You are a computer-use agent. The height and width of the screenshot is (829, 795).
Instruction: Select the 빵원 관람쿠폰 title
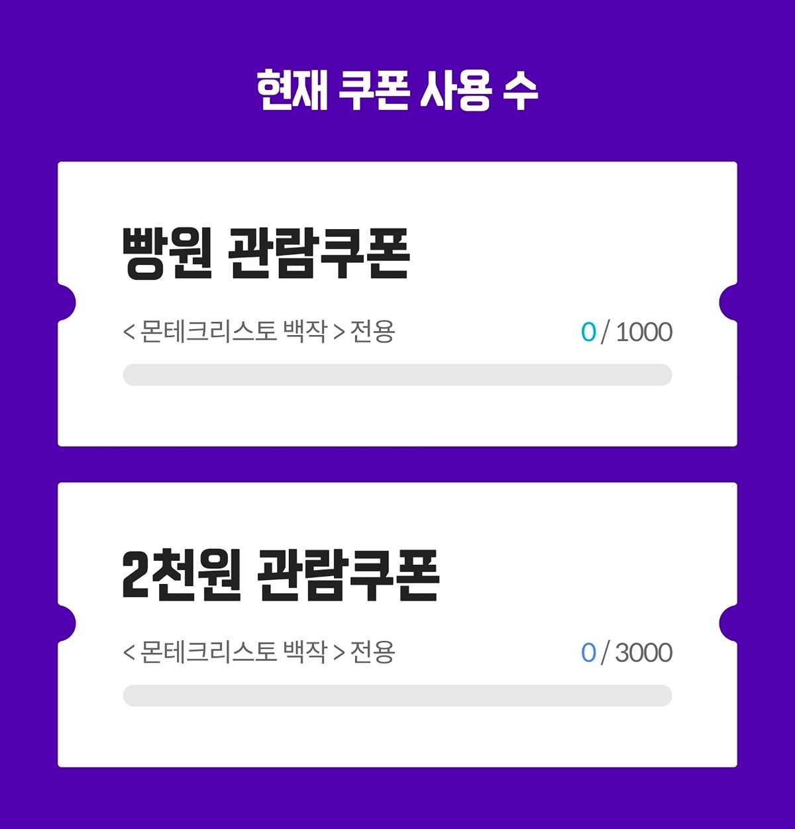pos(266,253)
